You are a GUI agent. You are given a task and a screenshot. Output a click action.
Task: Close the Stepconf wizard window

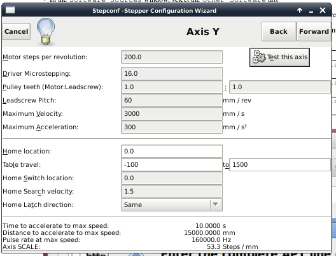323,10
